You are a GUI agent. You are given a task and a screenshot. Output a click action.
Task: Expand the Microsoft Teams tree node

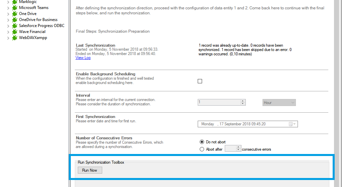(x=8, y=8)
